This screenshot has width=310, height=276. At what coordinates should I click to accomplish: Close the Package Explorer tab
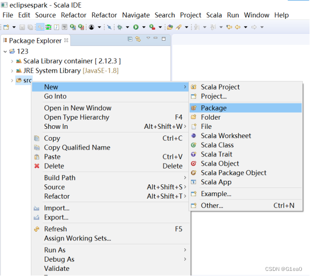pos(66,40)
